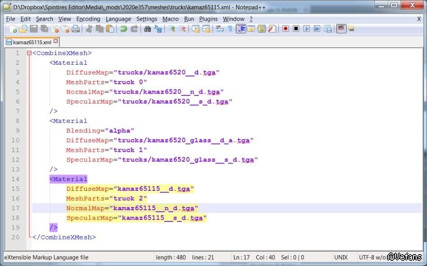
Task: Open the Encoding menu
Action: pyautogui.click(x=88, y=19)
